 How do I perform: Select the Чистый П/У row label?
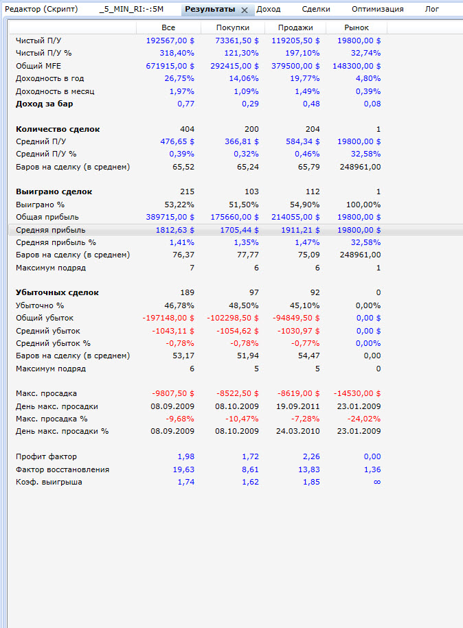click(38, 40)
